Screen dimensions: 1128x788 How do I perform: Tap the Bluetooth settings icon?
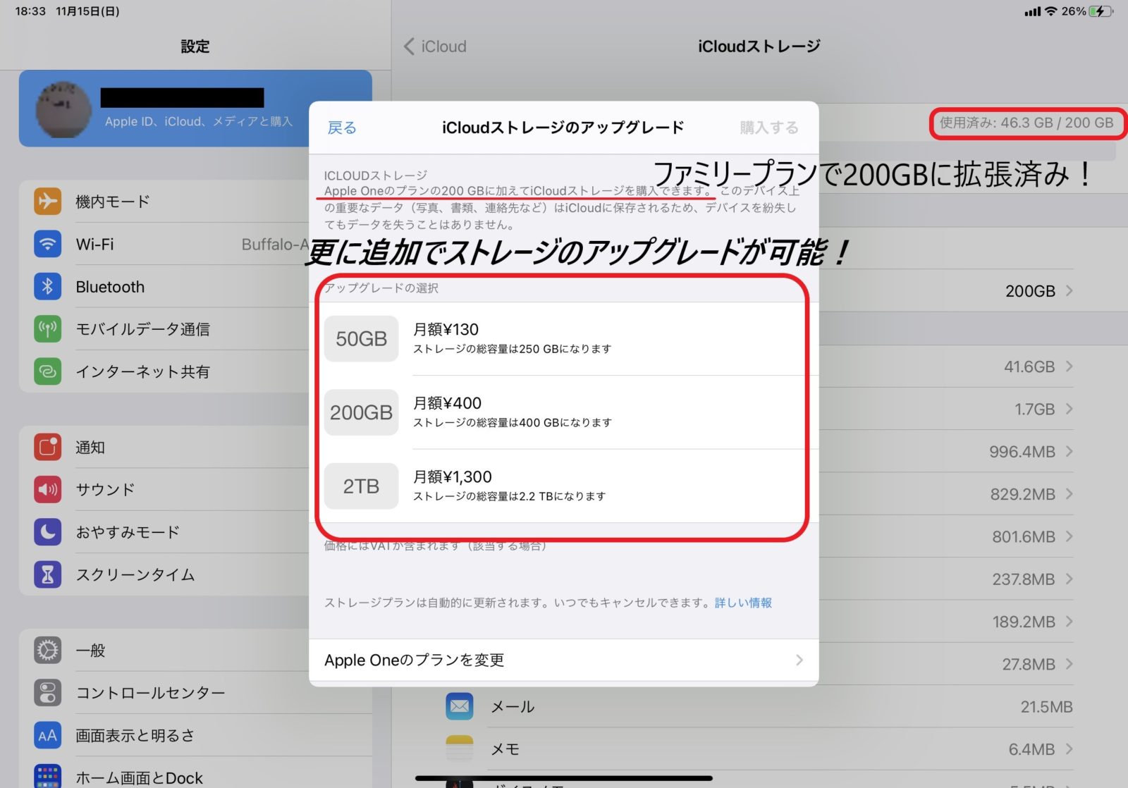click(47, 286)
